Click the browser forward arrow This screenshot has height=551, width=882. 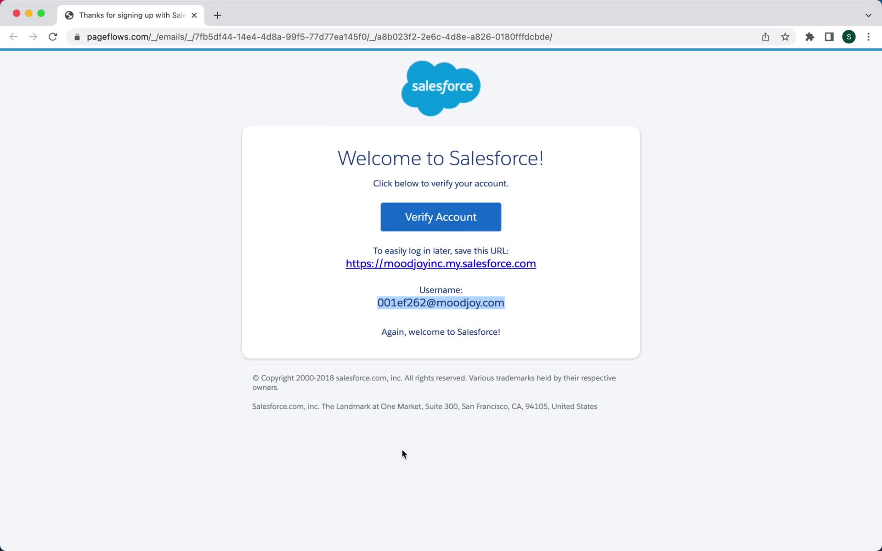click(33, 37)
